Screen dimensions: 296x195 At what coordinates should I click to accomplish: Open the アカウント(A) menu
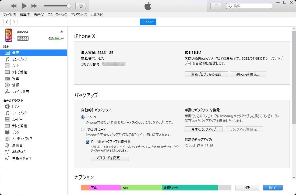click(79, 15)
